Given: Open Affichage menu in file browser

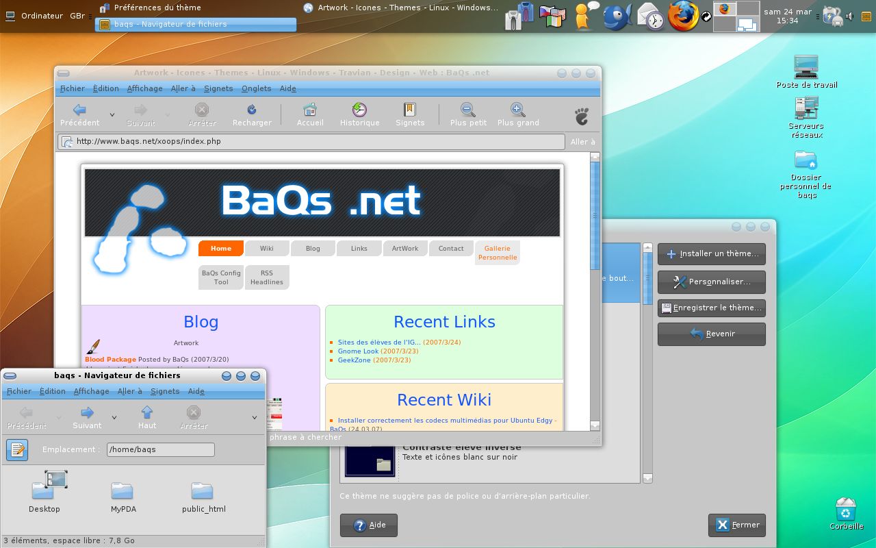Looking at the screenshot, I should click(91, 391).
